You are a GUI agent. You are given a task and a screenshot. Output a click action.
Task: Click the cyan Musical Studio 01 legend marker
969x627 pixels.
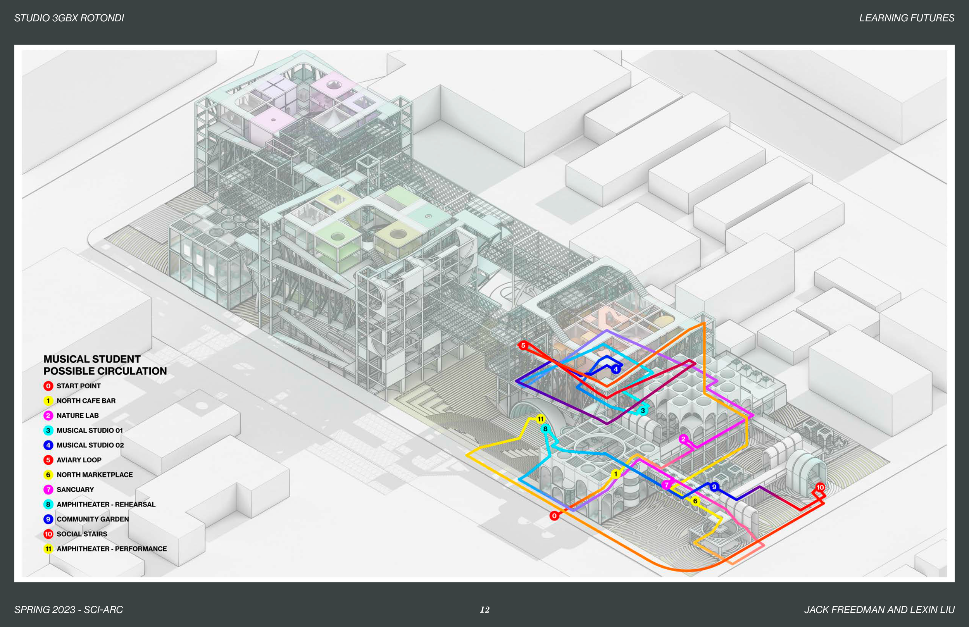point(48,431)
